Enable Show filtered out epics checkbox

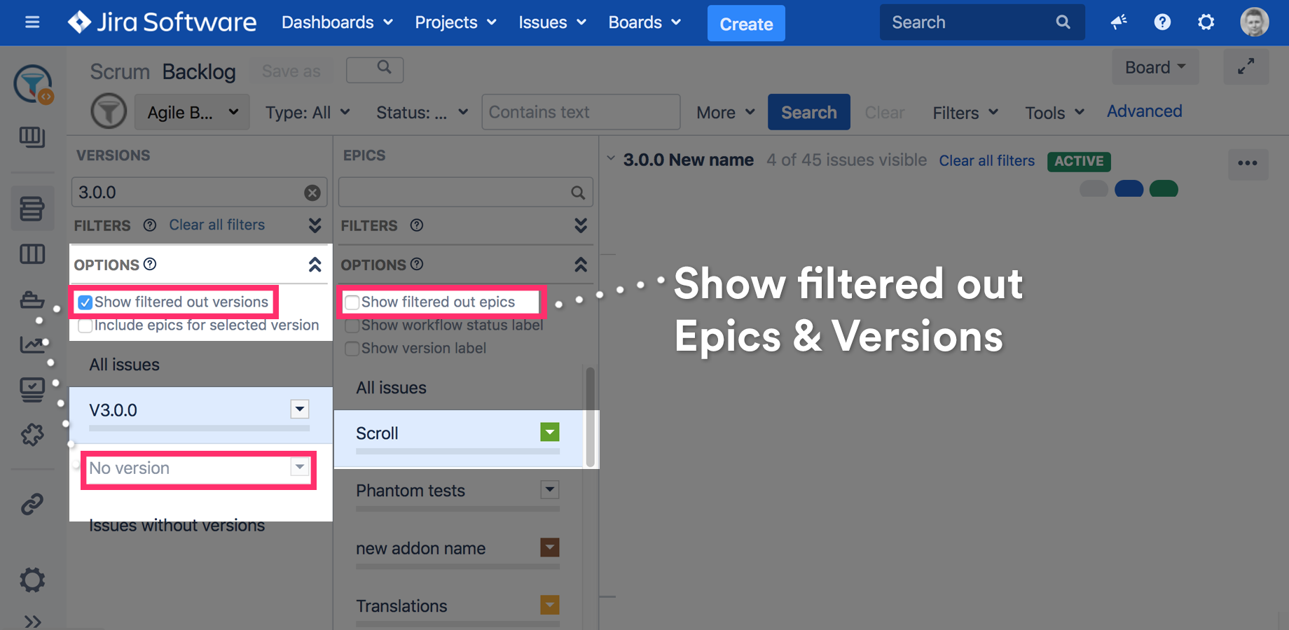[x=352, y=302]
